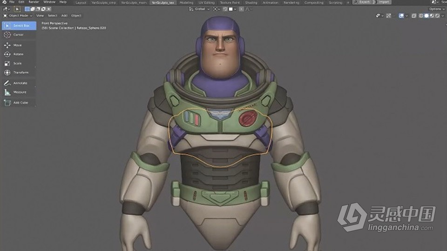Open the Window menu

(x=49, y=2)
